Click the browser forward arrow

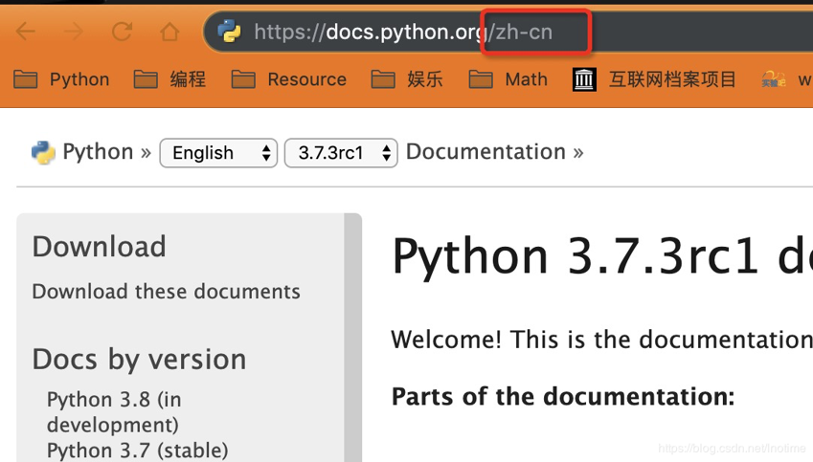[x=74, y=32]
